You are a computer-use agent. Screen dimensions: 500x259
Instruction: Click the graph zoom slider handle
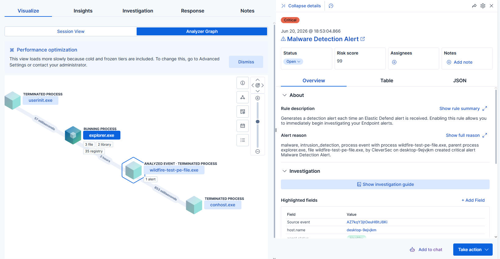coord(258,122)
